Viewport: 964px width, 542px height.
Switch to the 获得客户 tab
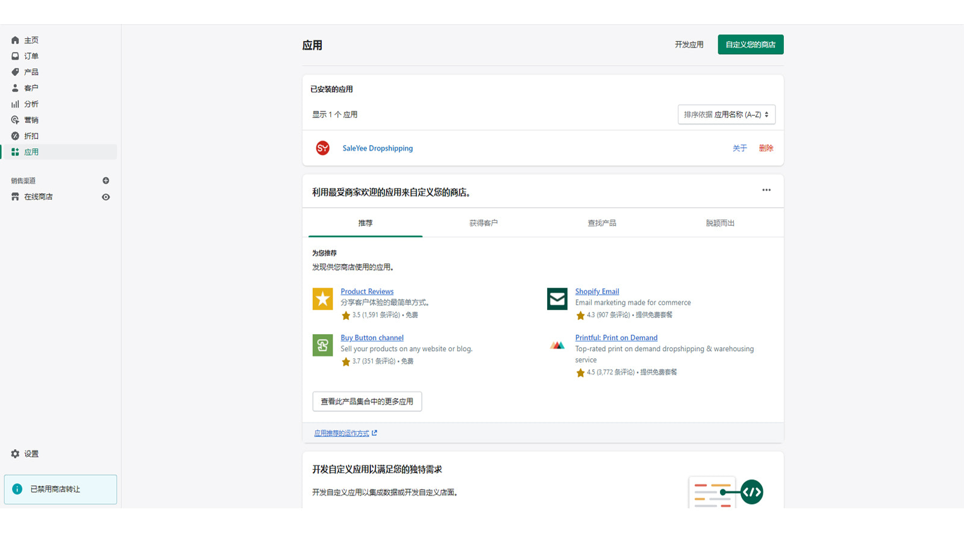[484, 223]
